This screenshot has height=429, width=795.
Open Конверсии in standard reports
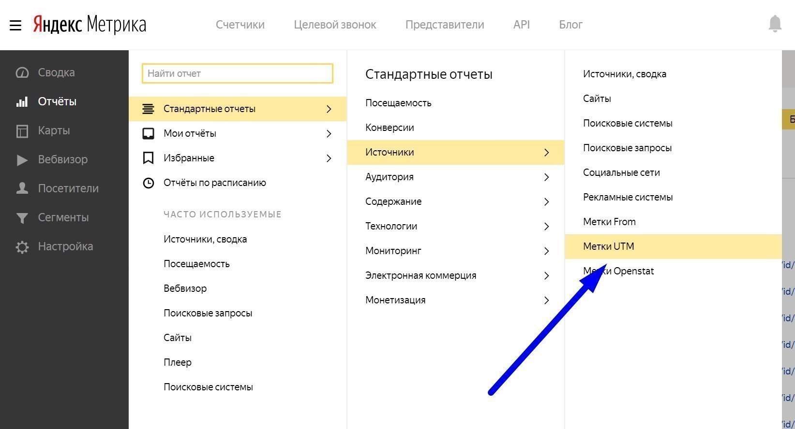[x=390, y=128]
